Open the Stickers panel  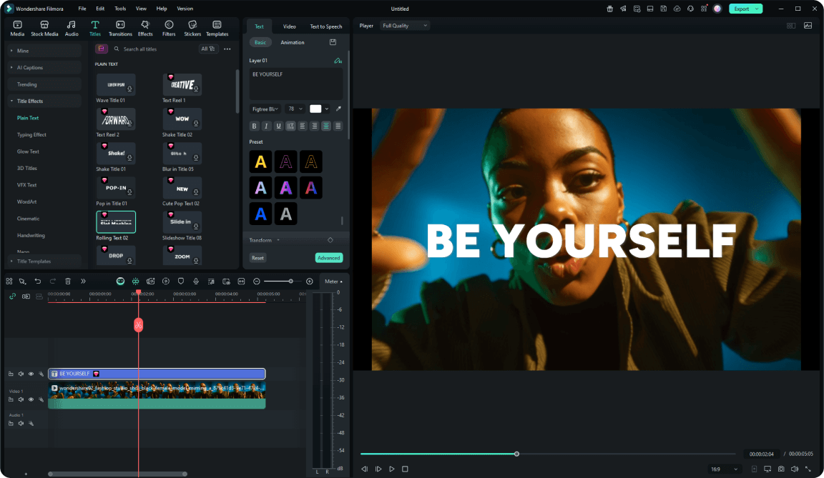pos(192,29)
